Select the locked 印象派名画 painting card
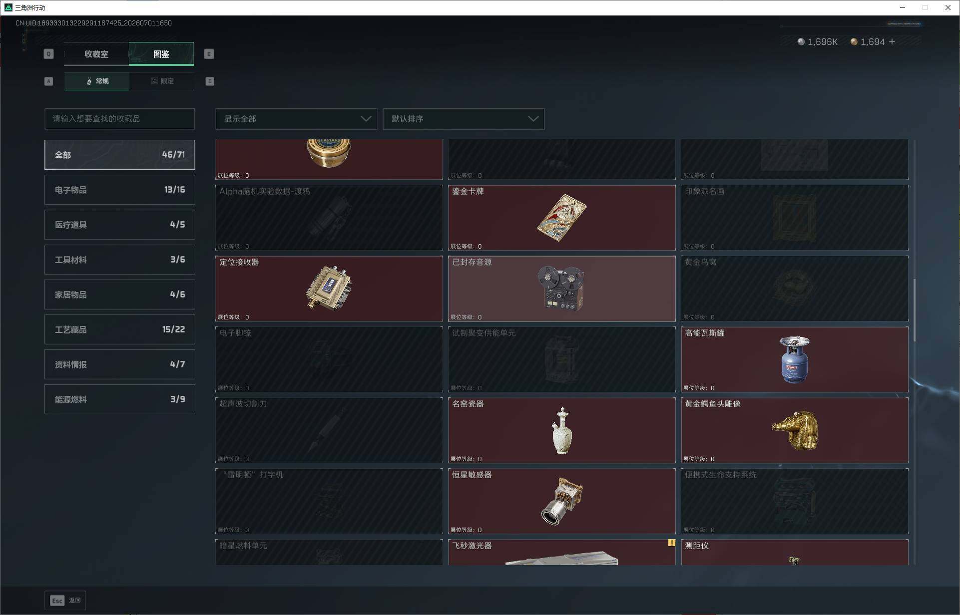Image resolution: width=960 pixels, height=615 pixels. [x=794, y=218]
